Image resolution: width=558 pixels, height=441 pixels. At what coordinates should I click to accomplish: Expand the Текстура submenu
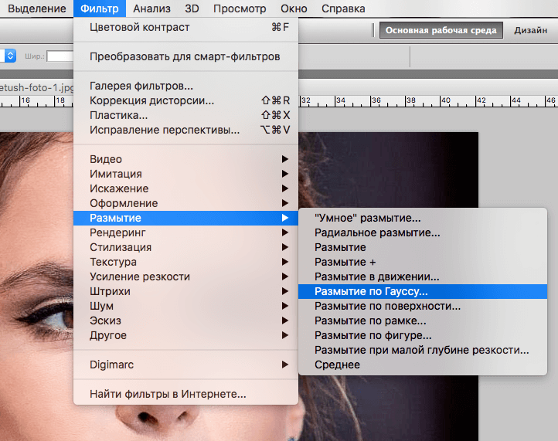185,262
